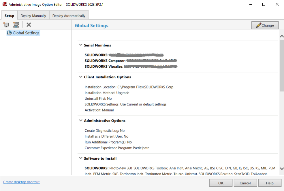Switch to the Deploy Manually tab
Screen dimensions: 284x191
pos(33,16)
